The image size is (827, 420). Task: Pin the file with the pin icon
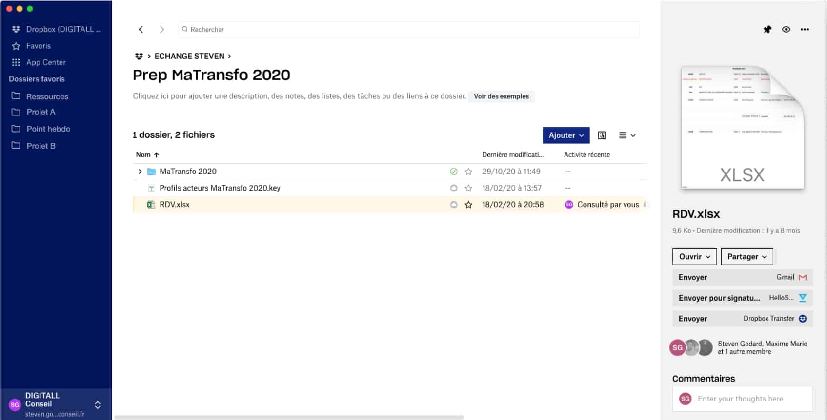[x=767, y=30]
